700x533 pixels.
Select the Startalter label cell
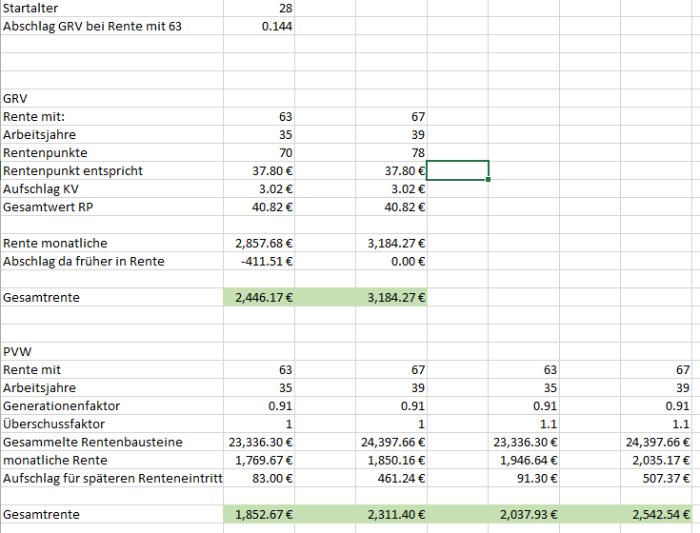pos(111,8)
